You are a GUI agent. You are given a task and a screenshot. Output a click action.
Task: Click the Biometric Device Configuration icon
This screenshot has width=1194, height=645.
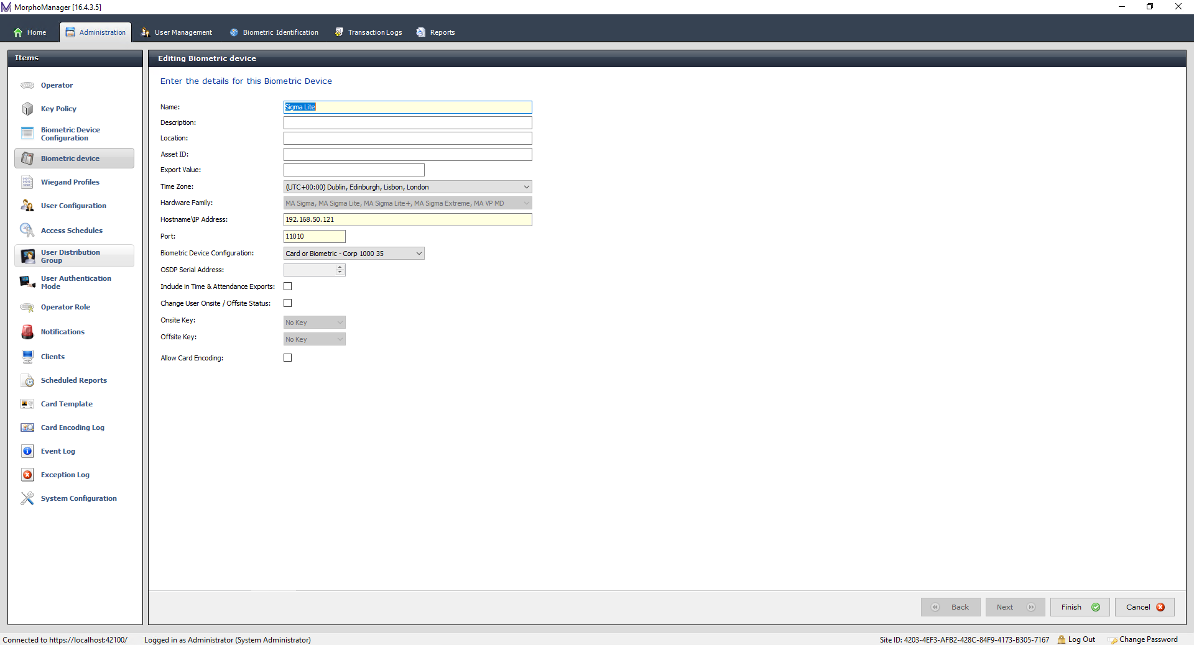coord(27,134)
